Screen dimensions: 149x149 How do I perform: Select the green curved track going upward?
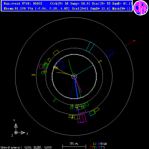[x=71, y=67]
